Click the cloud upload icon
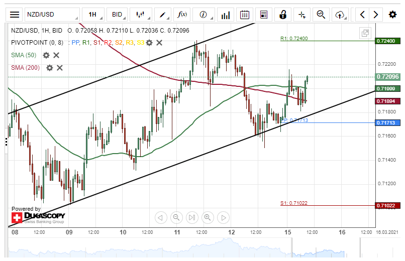The height and width of the screenshot is (261, 405). (340, 15)
